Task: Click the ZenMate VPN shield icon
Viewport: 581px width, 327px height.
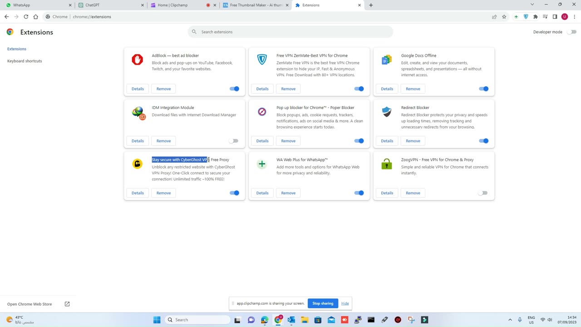Action: 262,59
